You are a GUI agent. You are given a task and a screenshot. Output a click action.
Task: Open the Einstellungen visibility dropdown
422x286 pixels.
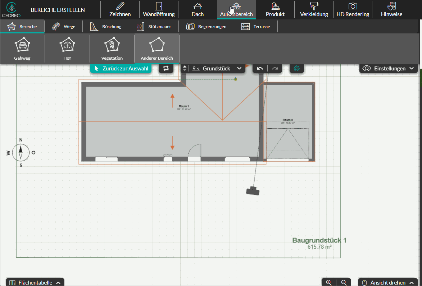click(x=388, y=68)
